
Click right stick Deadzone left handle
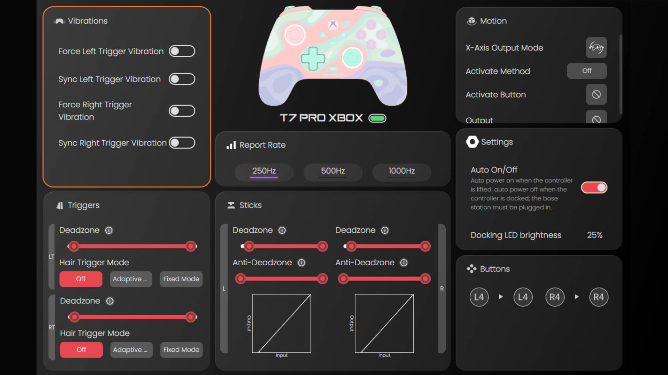(x=351, y=247)
